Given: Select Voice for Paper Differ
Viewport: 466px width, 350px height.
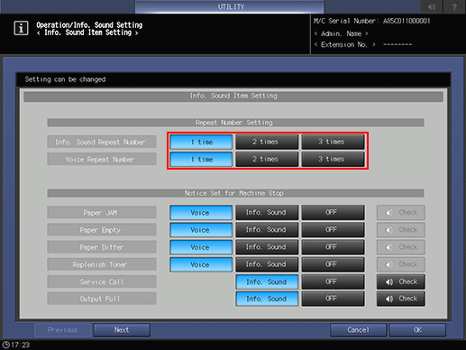Looking at the screenshot, I should click(x=201, y=247).
